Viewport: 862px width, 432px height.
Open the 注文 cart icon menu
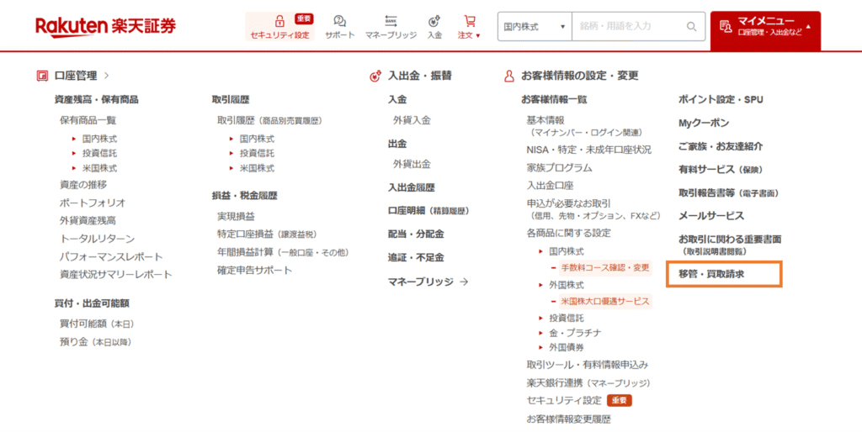point(469,21)
